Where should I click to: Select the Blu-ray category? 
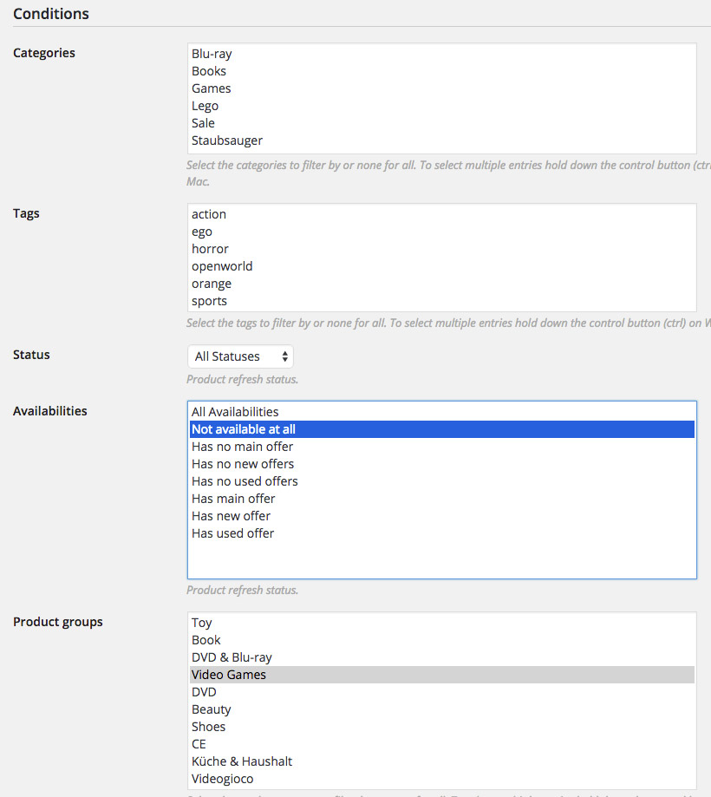[x=212, y=53]
